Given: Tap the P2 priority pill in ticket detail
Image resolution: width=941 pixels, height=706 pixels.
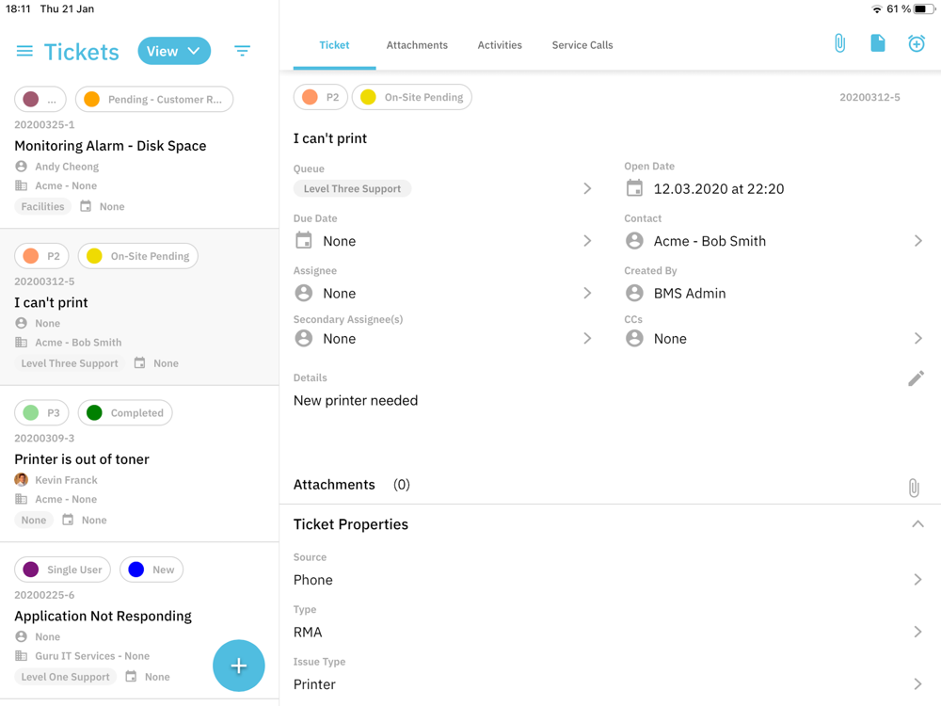Looking at the screenshot, I should pos(321,97).
